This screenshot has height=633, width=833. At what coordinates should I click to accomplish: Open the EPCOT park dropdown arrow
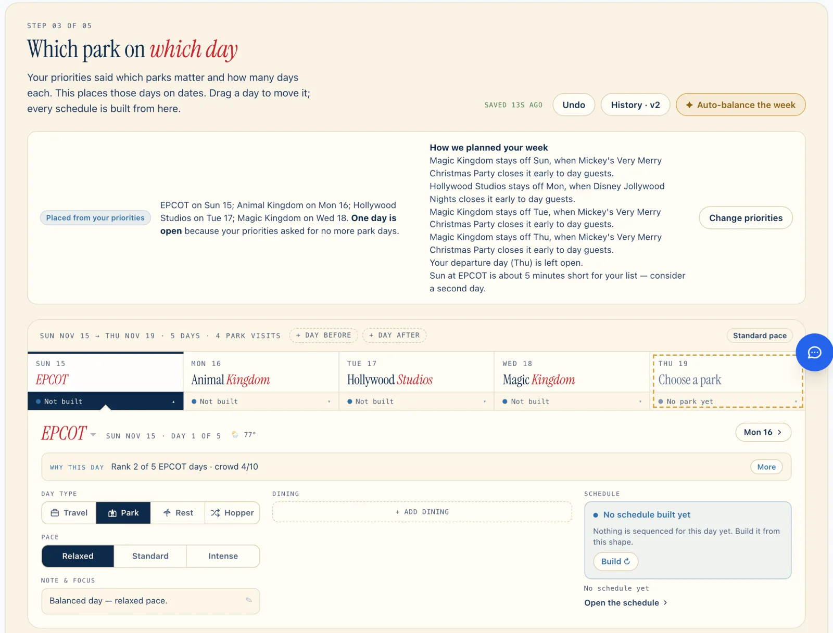[x=93, y=434]
